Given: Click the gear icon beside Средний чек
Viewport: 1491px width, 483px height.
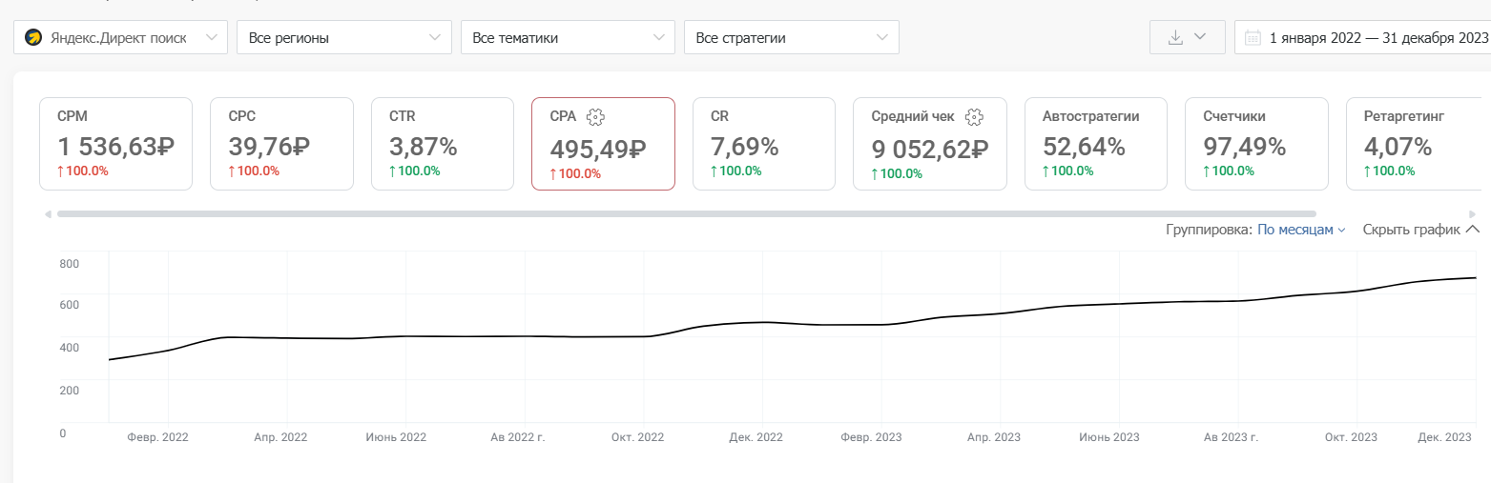Looking at the screenshot, I should click(974, 116).
